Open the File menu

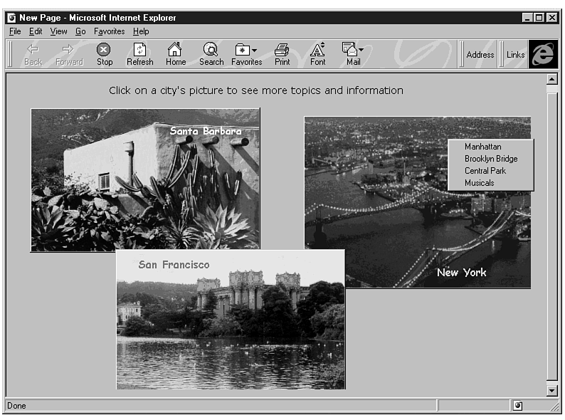[x=15, y=31]
